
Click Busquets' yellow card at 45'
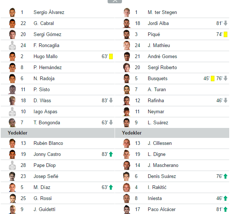213,79
